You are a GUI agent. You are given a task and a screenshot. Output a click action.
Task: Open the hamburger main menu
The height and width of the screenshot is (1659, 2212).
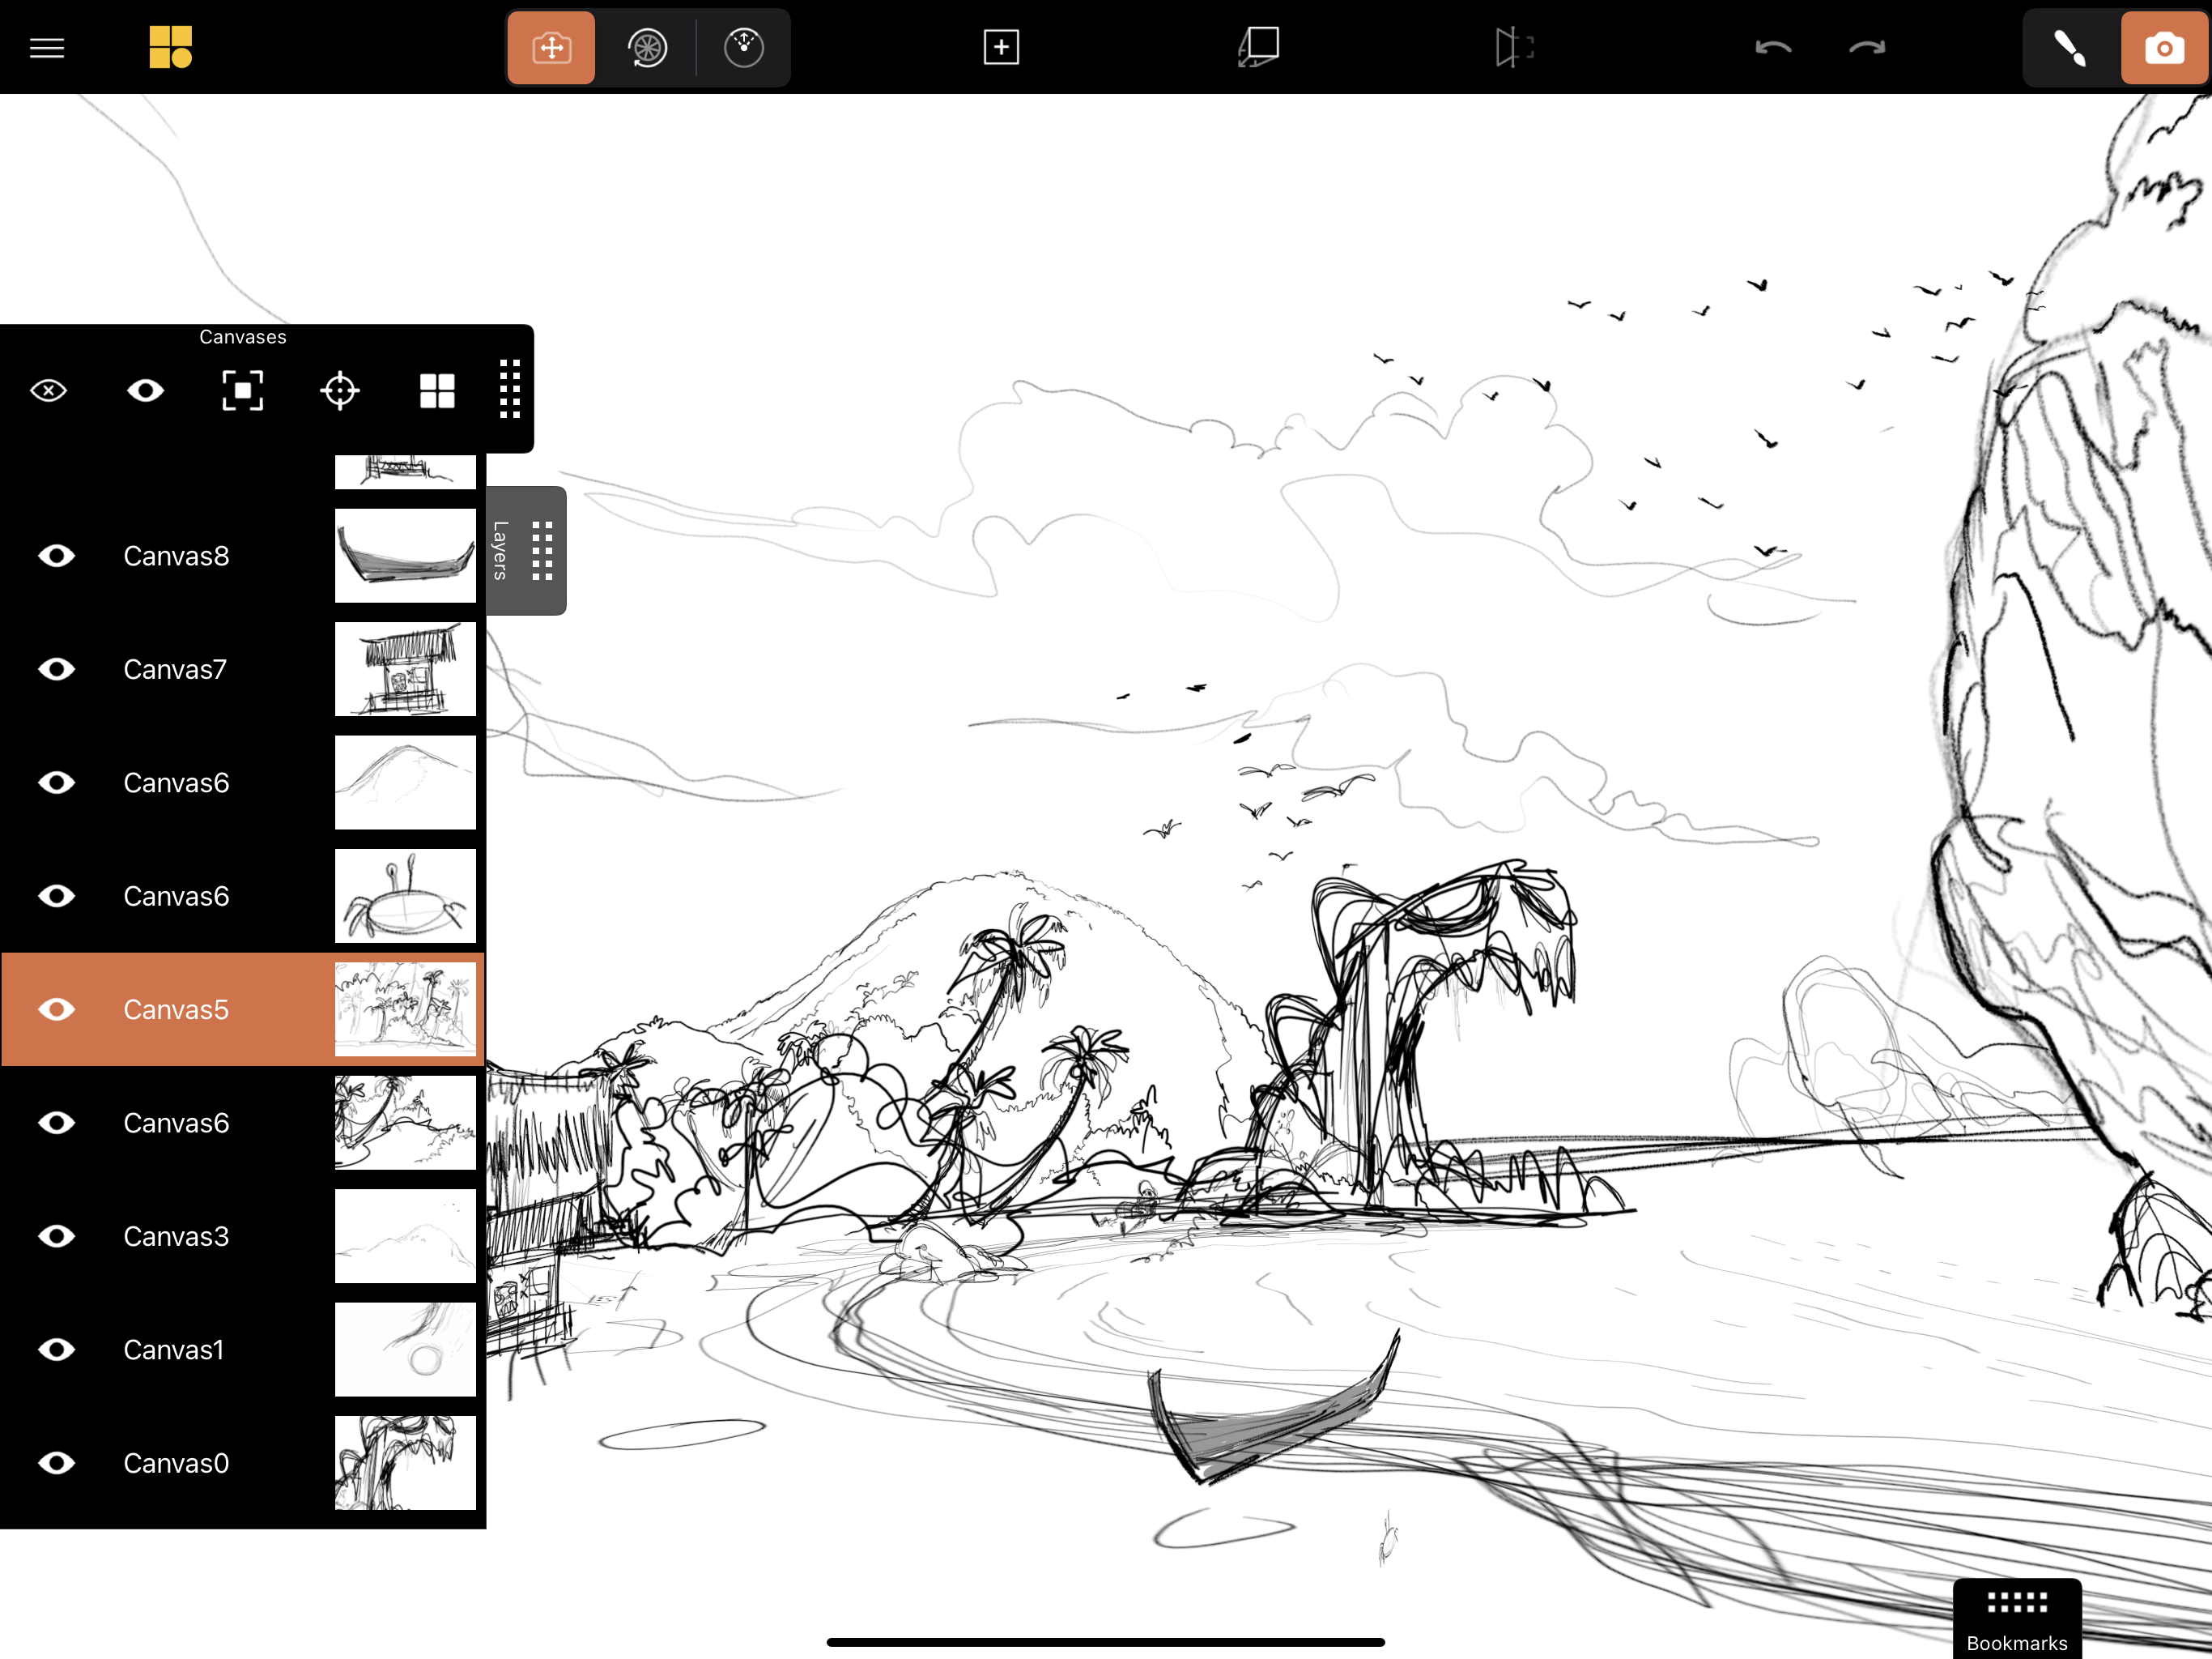[x=47, y=47]
